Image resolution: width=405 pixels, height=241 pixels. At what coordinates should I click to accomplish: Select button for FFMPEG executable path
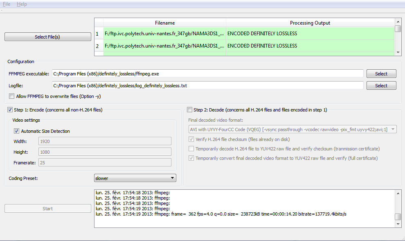[381, 74]
